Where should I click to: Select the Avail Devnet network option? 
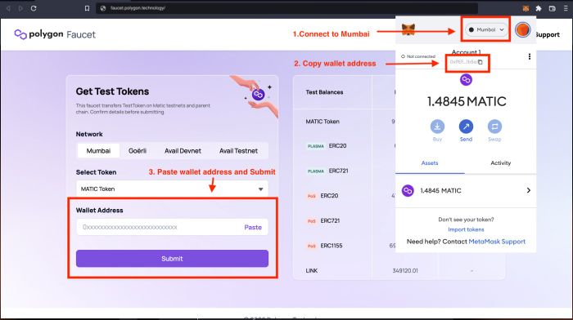[x=183, y=151]
